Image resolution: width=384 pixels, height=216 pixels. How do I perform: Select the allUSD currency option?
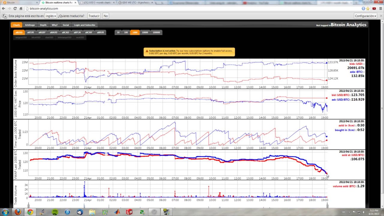point(19,32)
